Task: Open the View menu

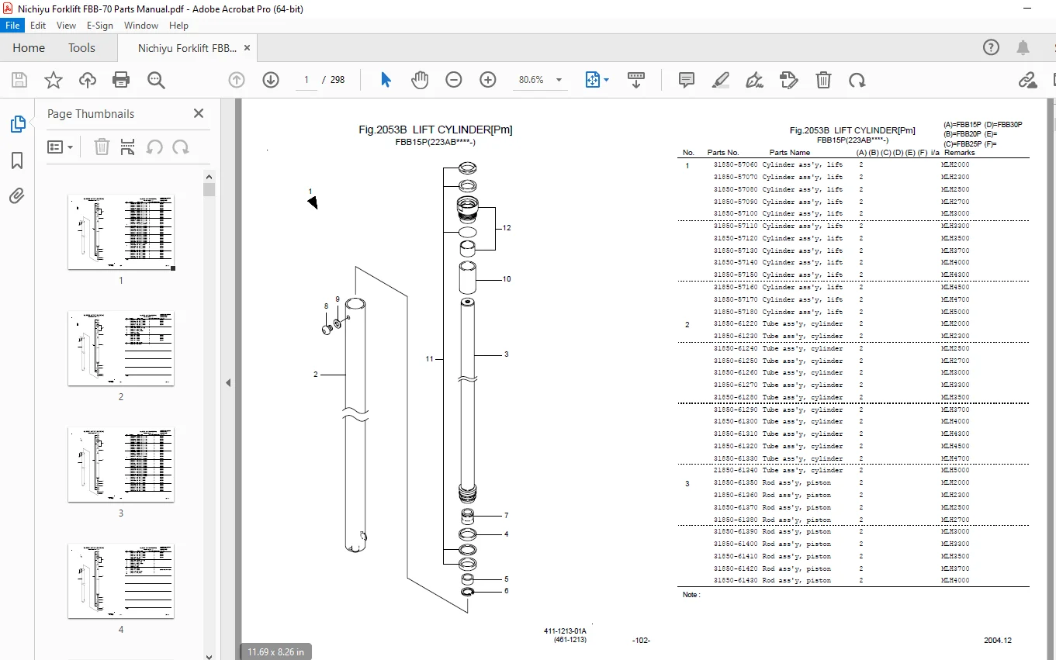Action: [66, 26]
